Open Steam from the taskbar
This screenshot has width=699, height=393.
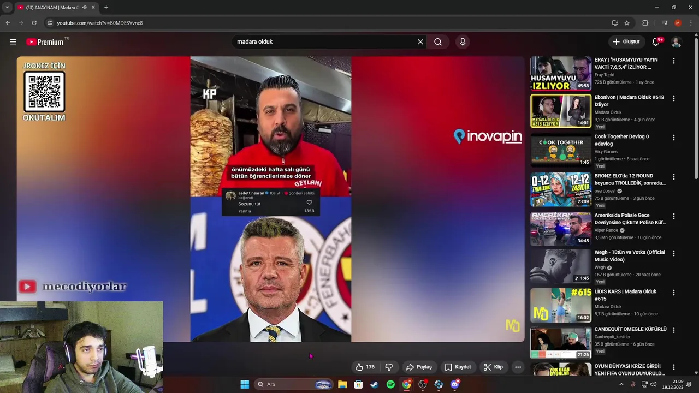tap(374, 384)
